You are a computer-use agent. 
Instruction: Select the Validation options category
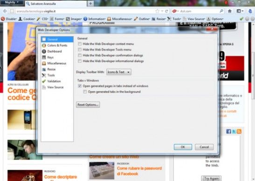click(57, 81)
